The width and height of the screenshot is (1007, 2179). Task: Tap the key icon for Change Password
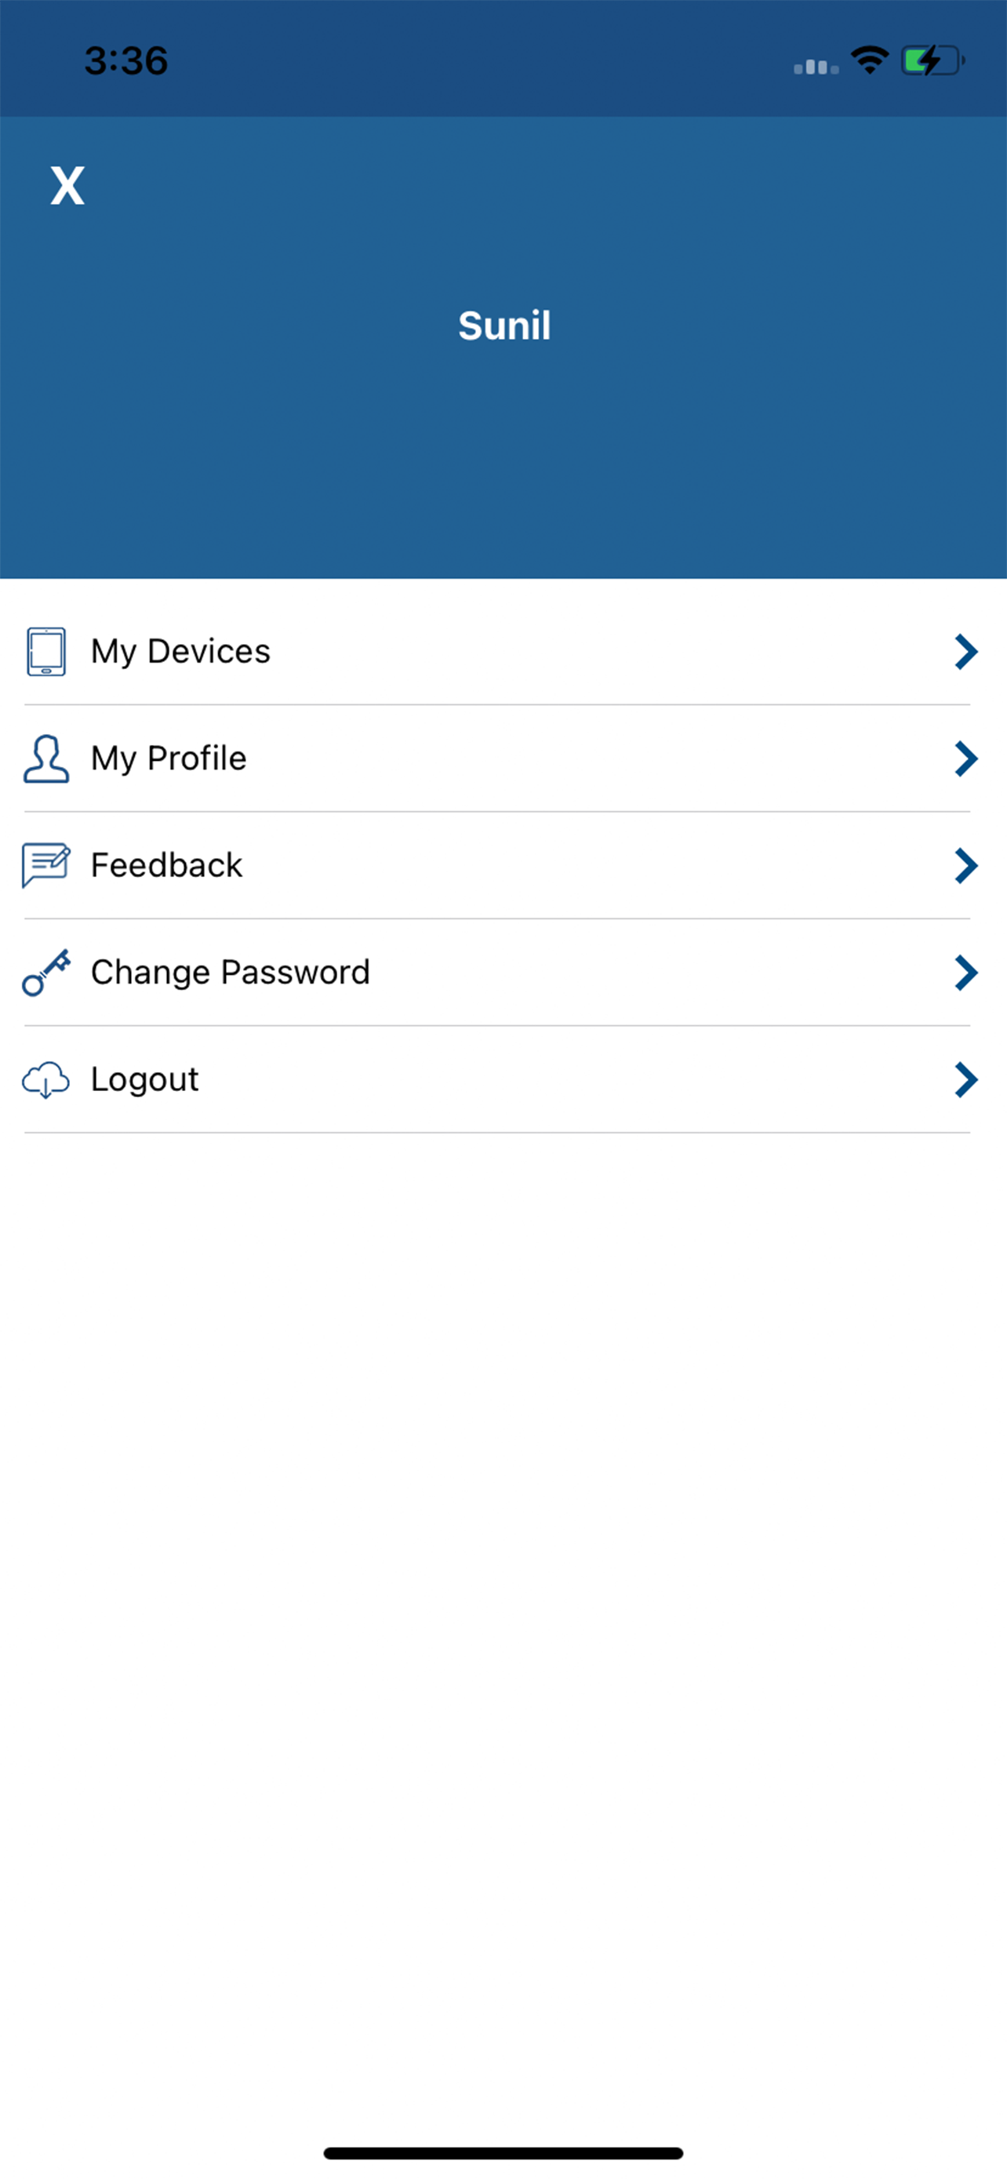tap(45, 973)
